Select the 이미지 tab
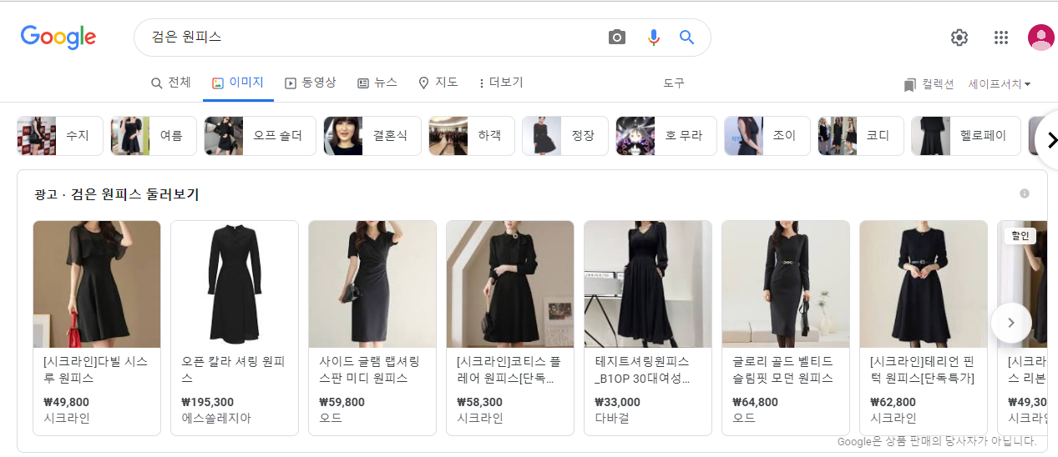 pyautogui.click(x=238, y=83)
